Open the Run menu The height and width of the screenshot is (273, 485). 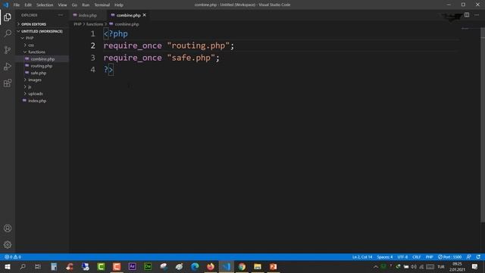(x=86, y=5)
